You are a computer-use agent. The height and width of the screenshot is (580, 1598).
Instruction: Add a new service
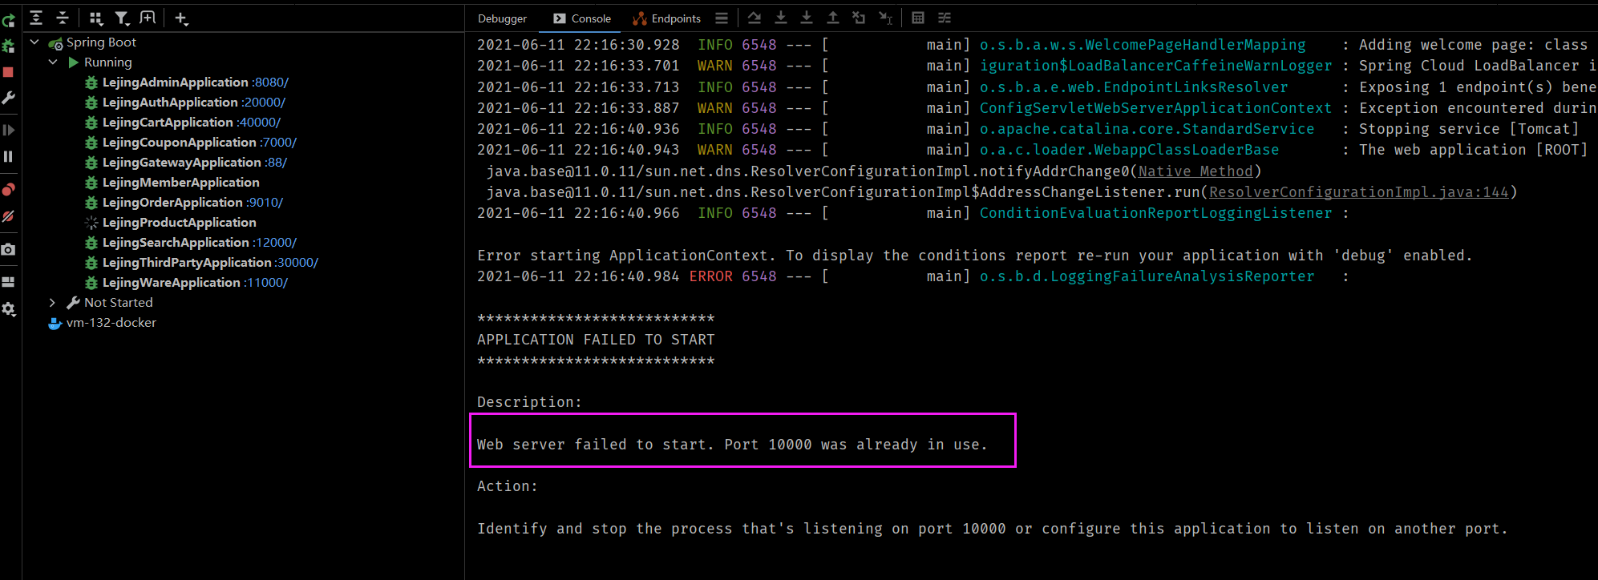click(x=181, y=18)
